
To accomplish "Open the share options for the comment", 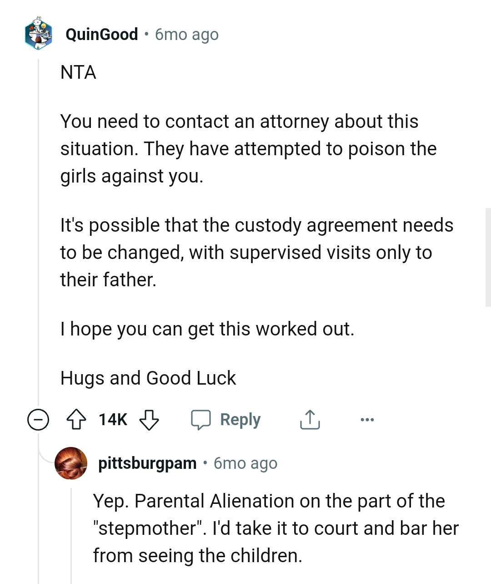I will [310, 419].
